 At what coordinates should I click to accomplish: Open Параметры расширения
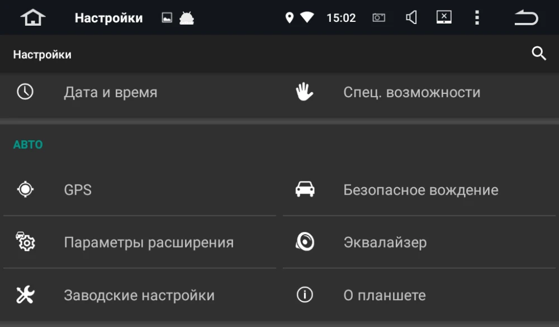point(140,242)
